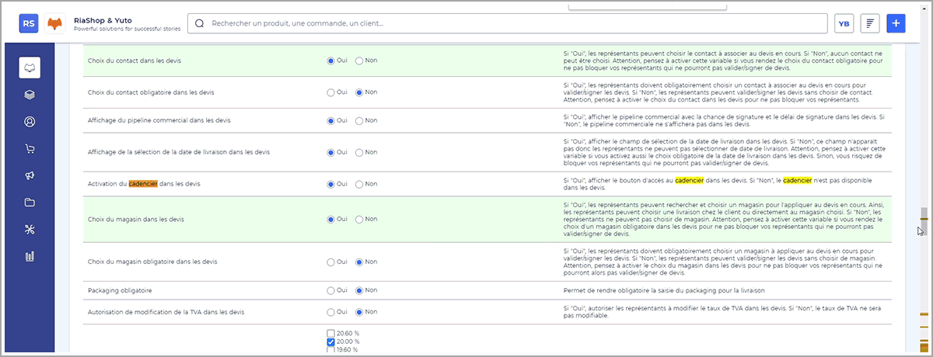This screenshot has width=933, height=357.
Task: Check the 20.60 % VAT rate checkbox
Action: [x=331, y=333]
